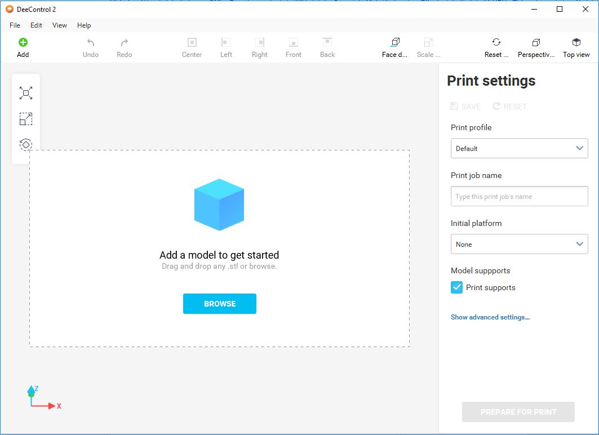Click the green Add model icon
Screen dimensions: 599x435
23,43
